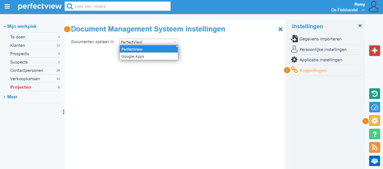Click the Remy username text
Viewport: 383px width, 169px height.
point(359,4)
